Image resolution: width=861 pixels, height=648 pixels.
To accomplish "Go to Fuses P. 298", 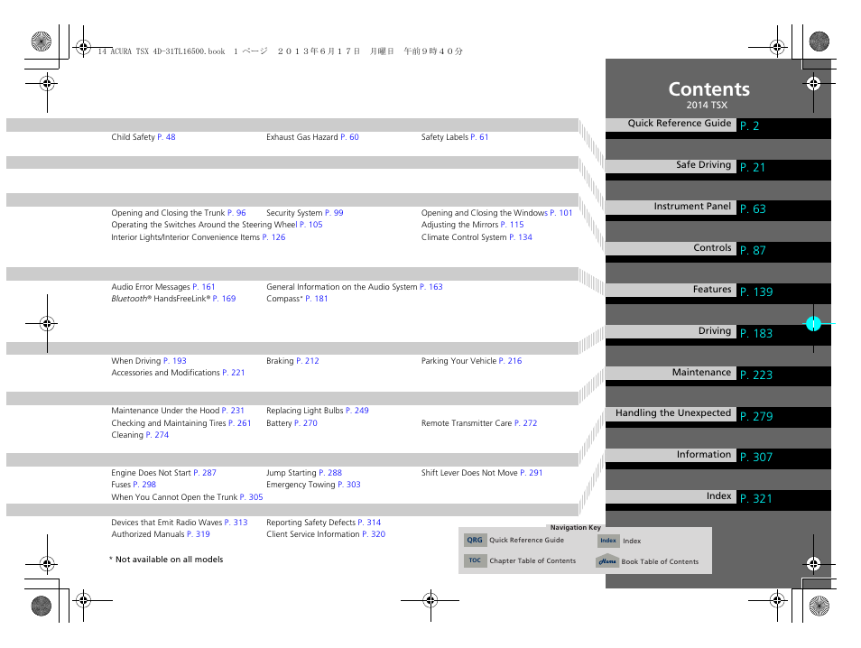I will coord(134,485).
